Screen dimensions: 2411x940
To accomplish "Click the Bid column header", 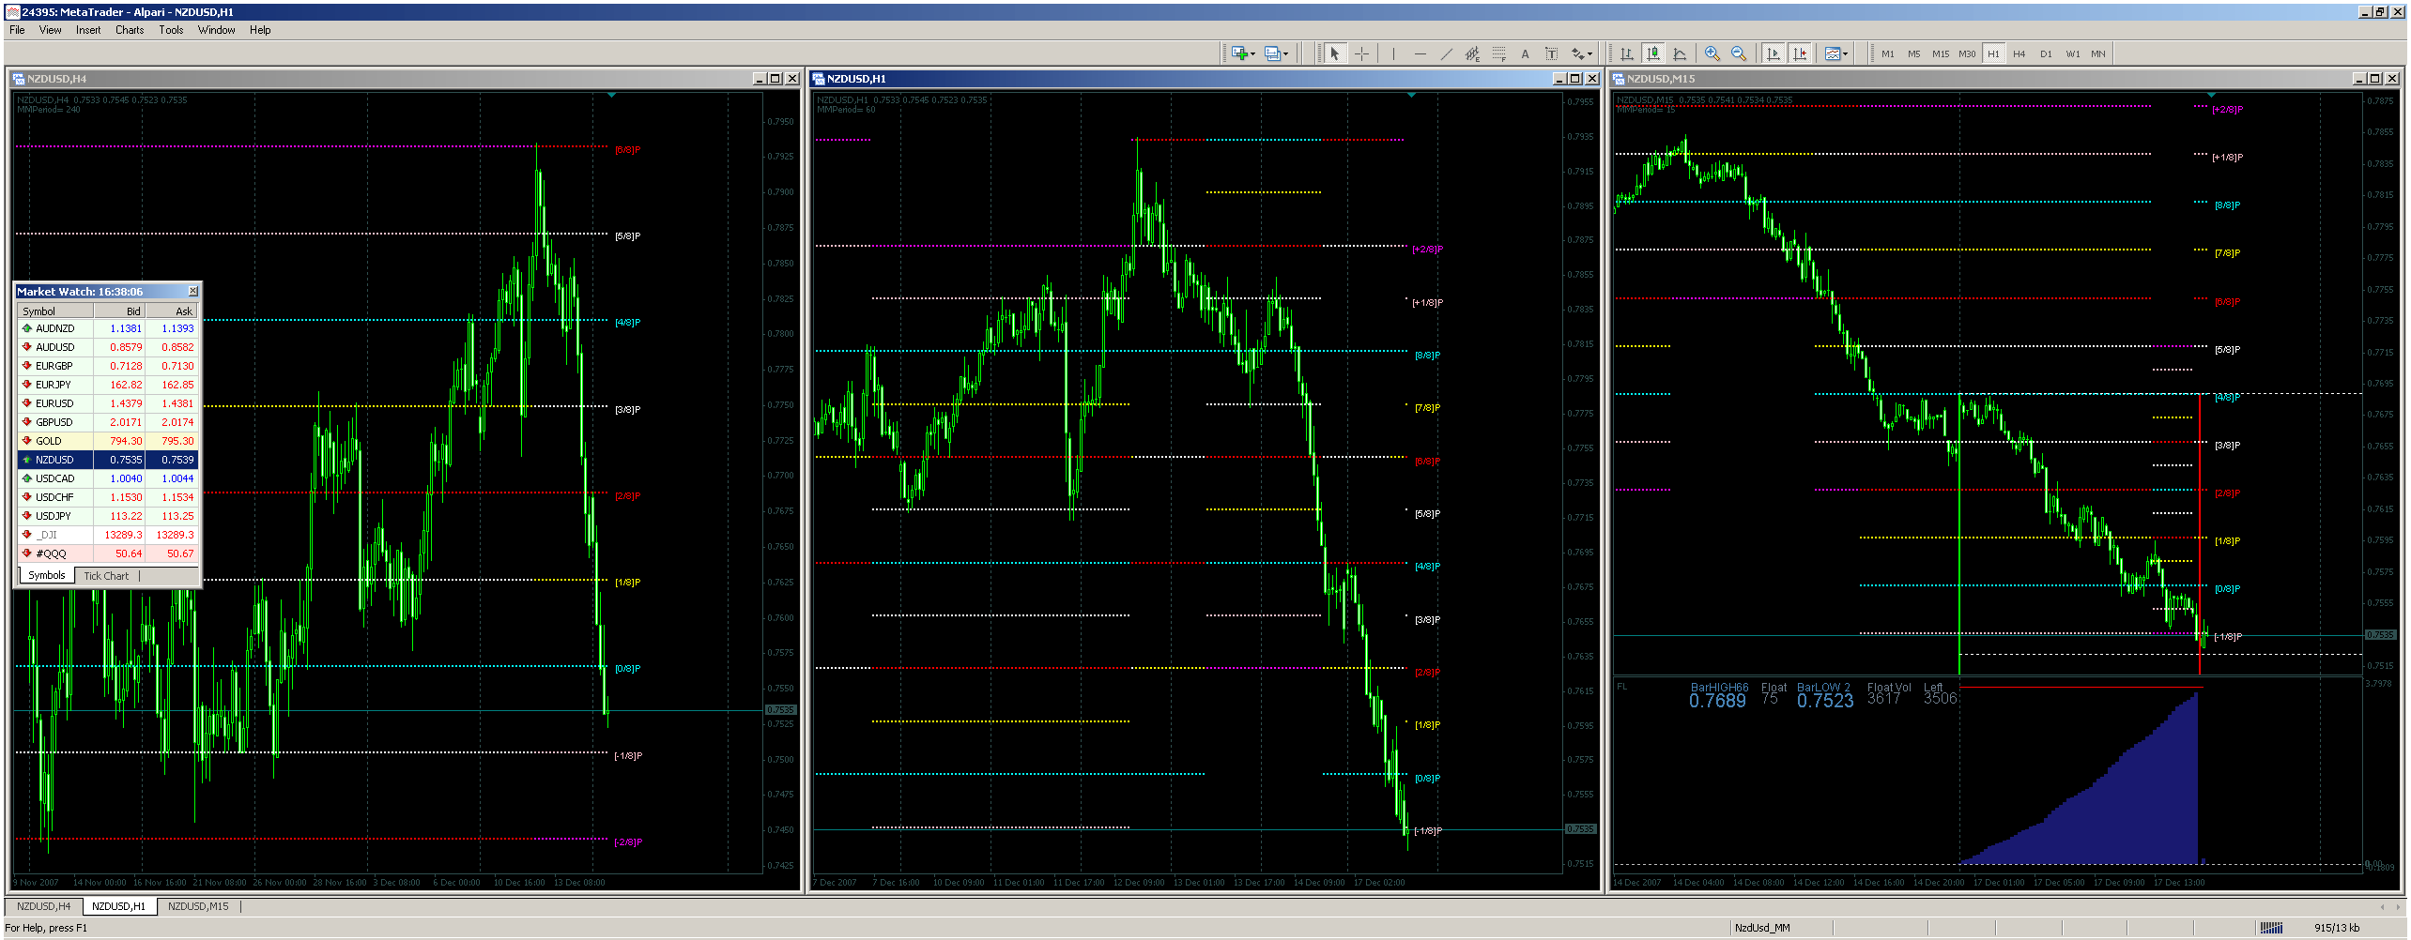I will 119,311.
